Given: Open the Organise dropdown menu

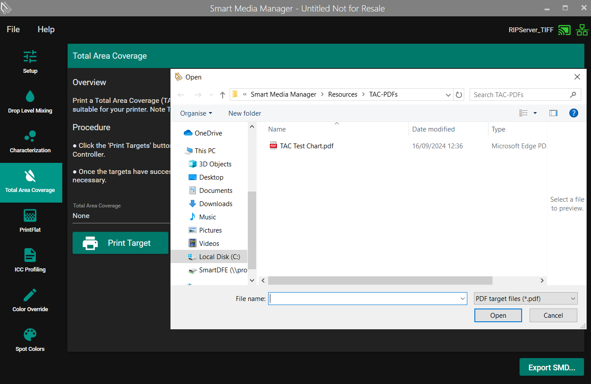Looking at the screenshot, I should 196,113.
